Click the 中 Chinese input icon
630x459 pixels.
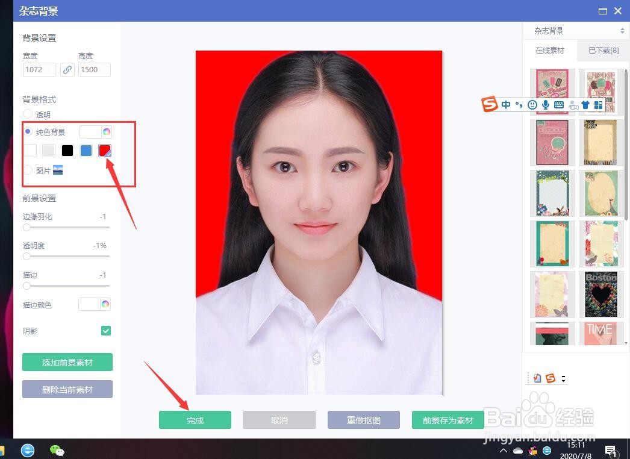506,105
